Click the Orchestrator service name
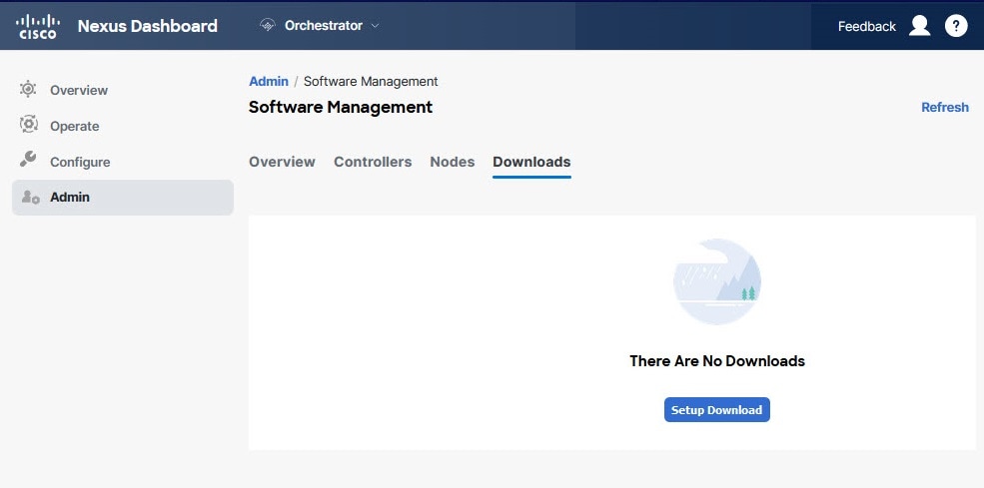Image resolution: width=984 pixels, height=488 pixels. [x=324, y=26]
